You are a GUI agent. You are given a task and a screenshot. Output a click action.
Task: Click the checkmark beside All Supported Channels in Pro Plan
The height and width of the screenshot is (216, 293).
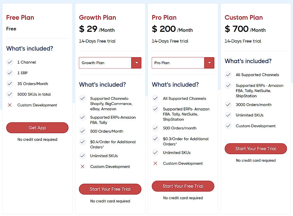(155, 98)
